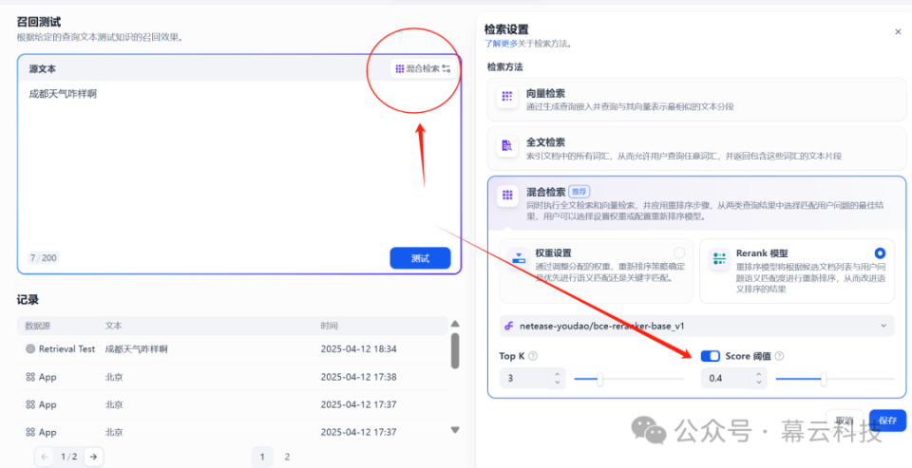
Task: Click the Score threshold field showing 0.4
Action: tap(727, 379)
